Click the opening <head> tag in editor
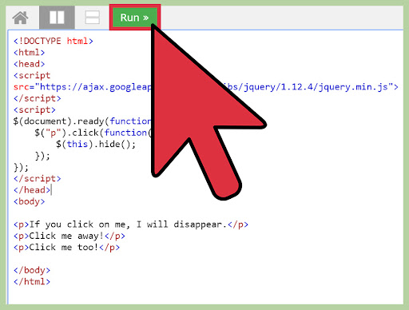Viewport: 409px width, 310px height. [29, 64]
